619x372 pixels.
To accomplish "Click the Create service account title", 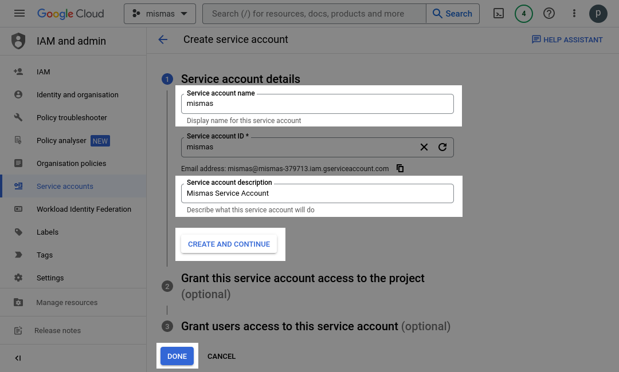I will [236, 39].
